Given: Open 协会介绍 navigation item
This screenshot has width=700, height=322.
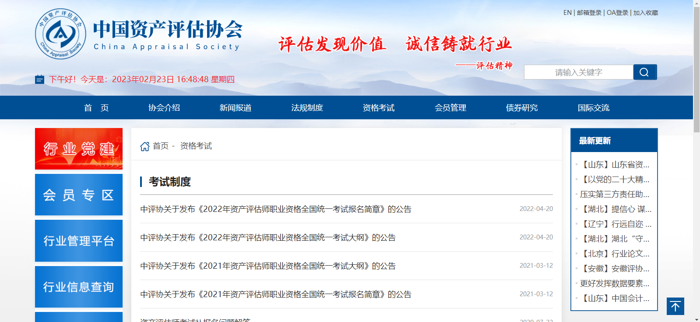Looking at the screenshot, I should pos(164,108).
